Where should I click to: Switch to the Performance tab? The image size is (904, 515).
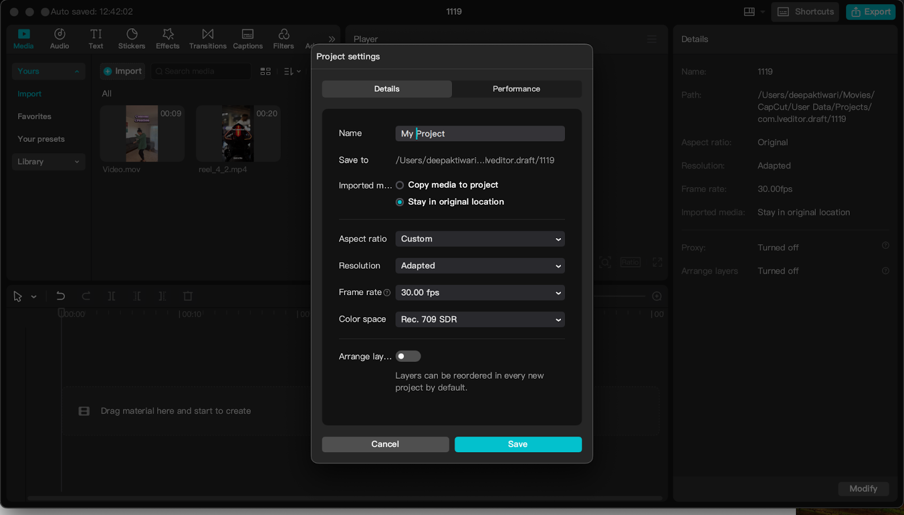point(516,89)
